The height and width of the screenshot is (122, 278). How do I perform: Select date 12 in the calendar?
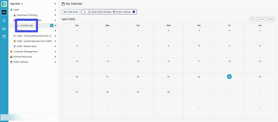pos(260,46)
